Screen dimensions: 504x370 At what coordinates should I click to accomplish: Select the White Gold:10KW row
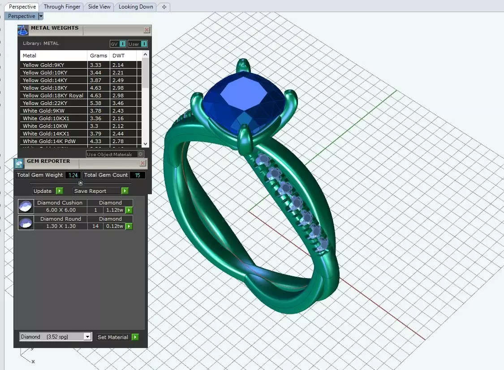[81, 126]
